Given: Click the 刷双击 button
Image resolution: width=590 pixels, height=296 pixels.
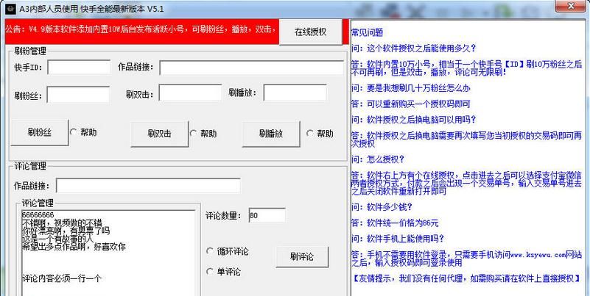Looking at the screenshot, I should point(160,134).
